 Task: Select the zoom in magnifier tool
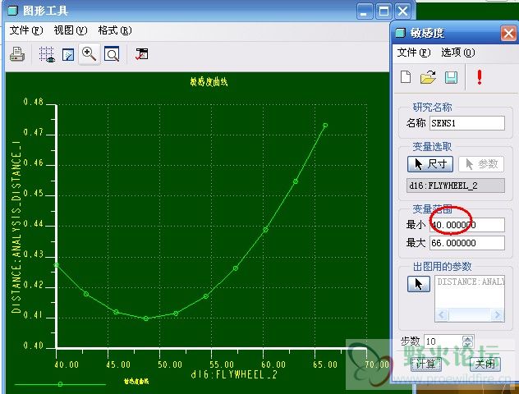click(89, 54)
